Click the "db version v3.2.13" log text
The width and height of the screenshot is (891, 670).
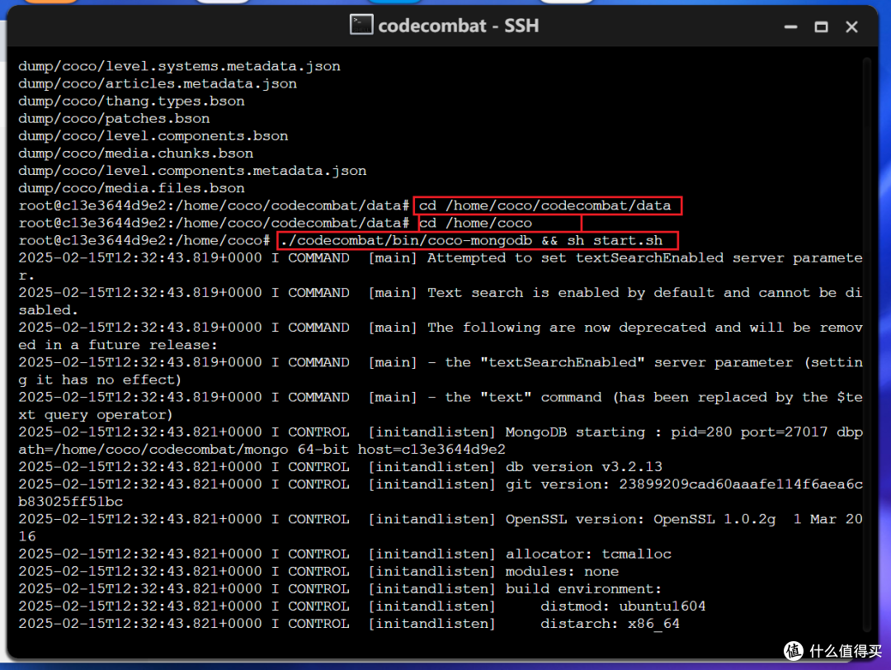coord(584,467)
